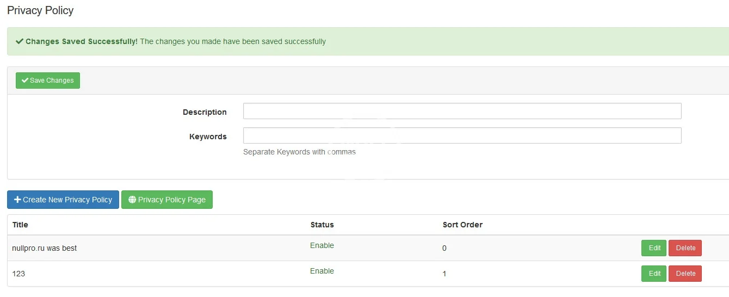Viewport: 729px width, 297px height.
Task: Click the globe icon on Privacy Policy Page
Action: (x=132, y=200)
